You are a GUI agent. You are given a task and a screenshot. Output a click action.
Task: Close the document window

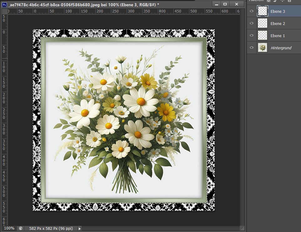(237, 4)
